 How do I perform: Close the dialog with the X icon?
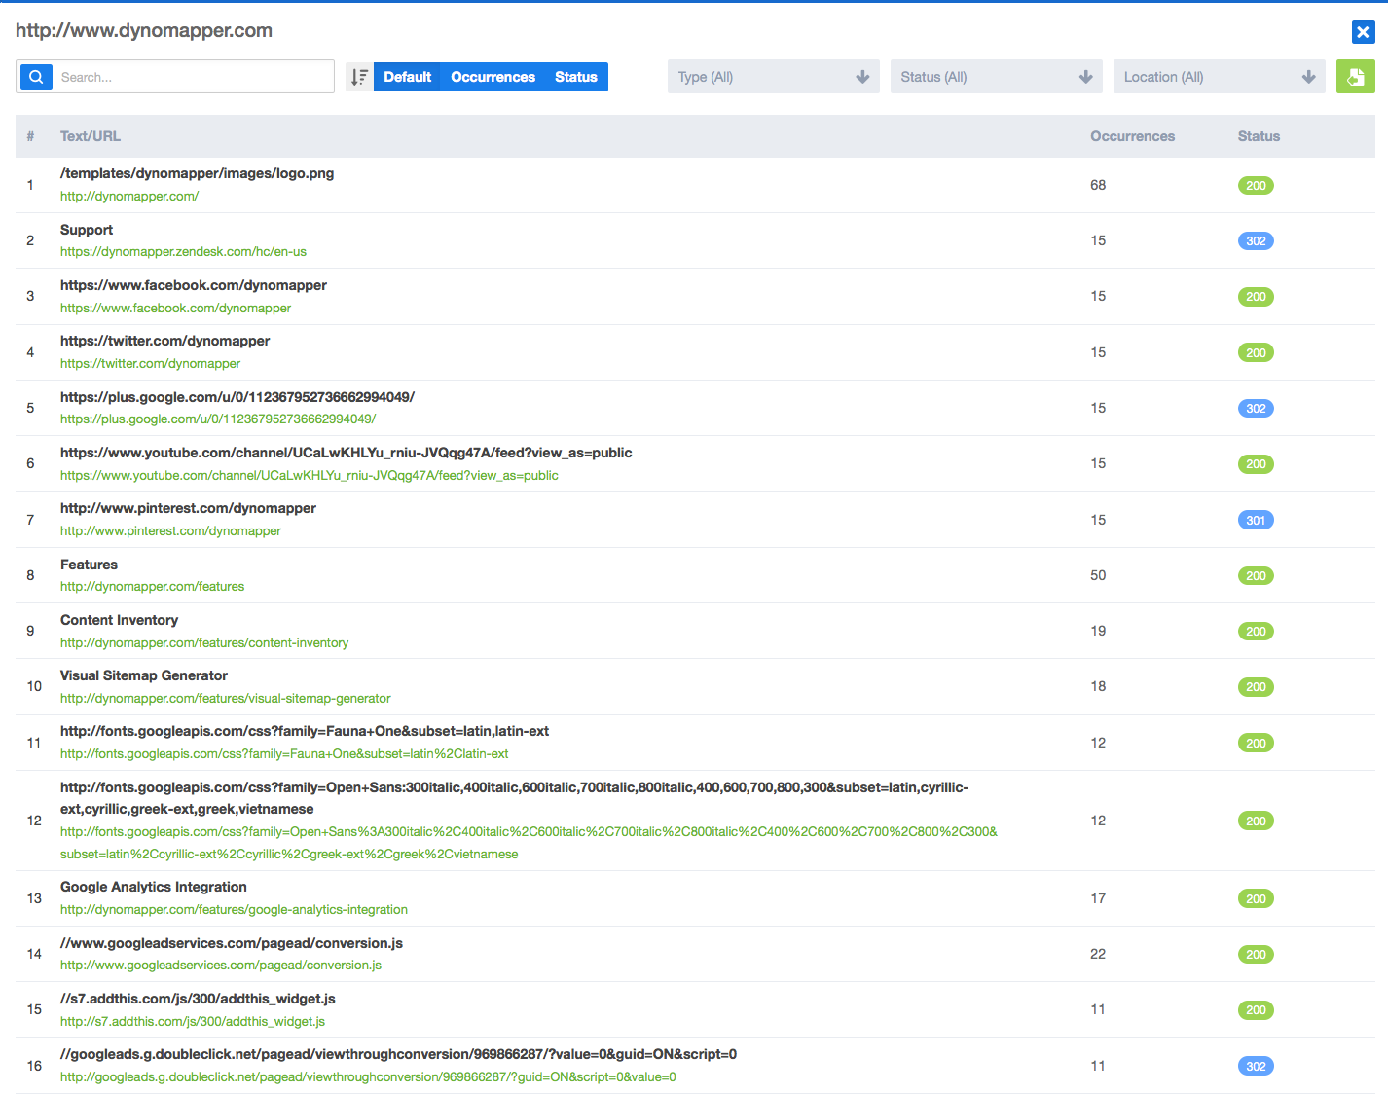(x=1363, y=32)
